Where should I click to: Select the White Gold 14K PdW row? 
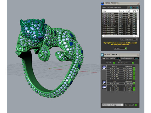pyautogui.click(x=119, y=34)
